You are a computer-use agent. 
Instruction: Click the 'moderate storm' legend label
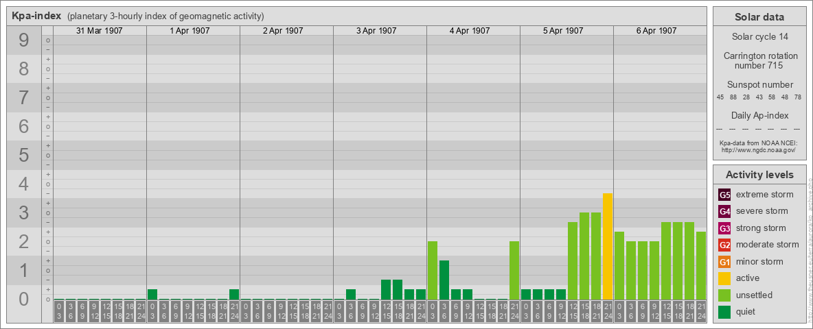768,245
